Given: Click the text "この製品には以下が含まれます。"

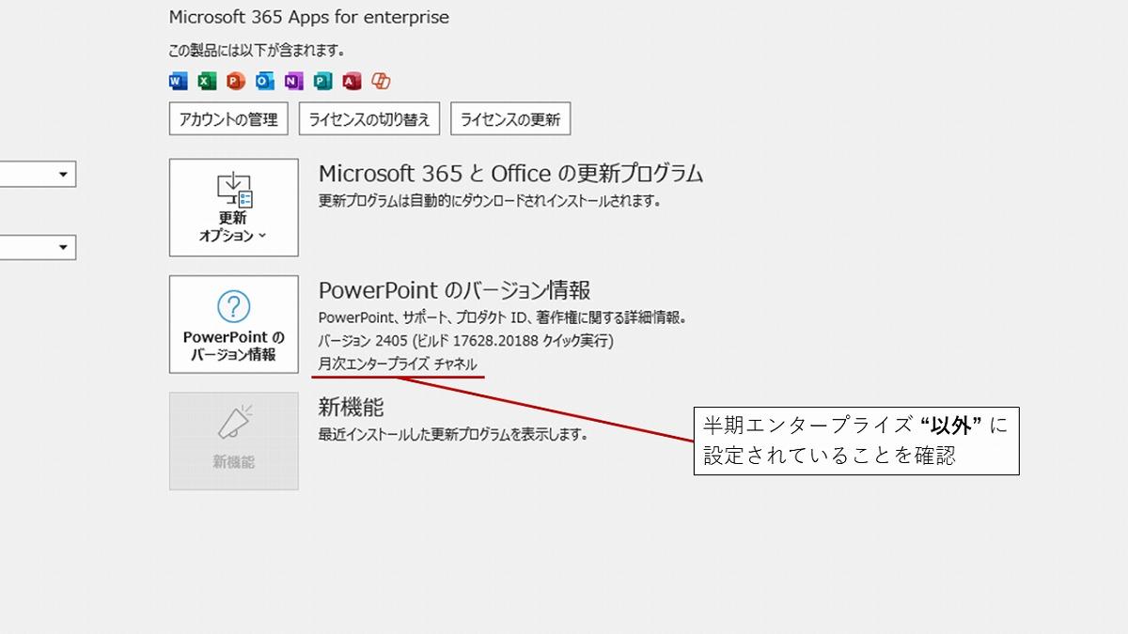Looking at the screenshot, I should 257,51.
